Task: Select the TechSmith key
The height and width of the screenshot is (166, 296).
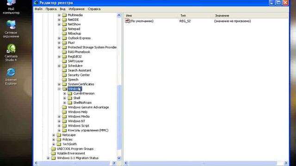Action: tap(69, 144)
